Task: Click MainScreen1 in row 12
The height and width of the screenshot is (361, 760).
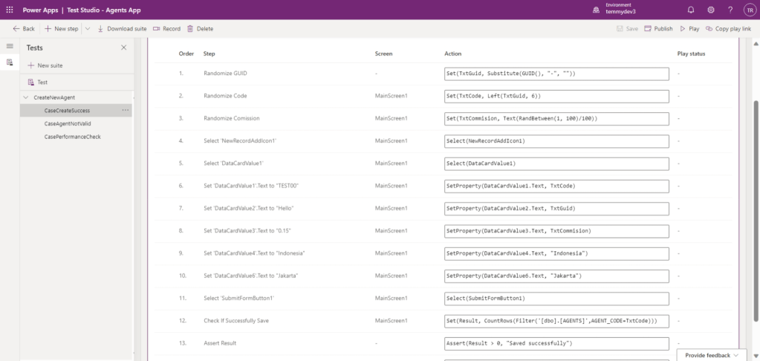Action: [392, 320]
